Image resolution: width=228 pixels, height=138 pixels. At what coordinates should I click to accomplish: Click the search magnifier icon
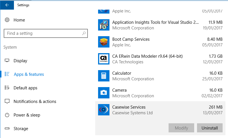pyautogui.click(x=84, y=33)
